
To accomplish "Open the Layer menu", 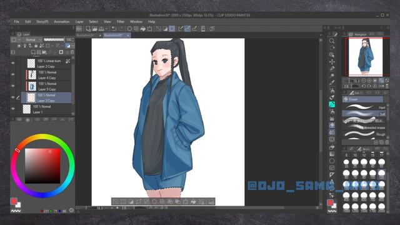I will point(79,22).
